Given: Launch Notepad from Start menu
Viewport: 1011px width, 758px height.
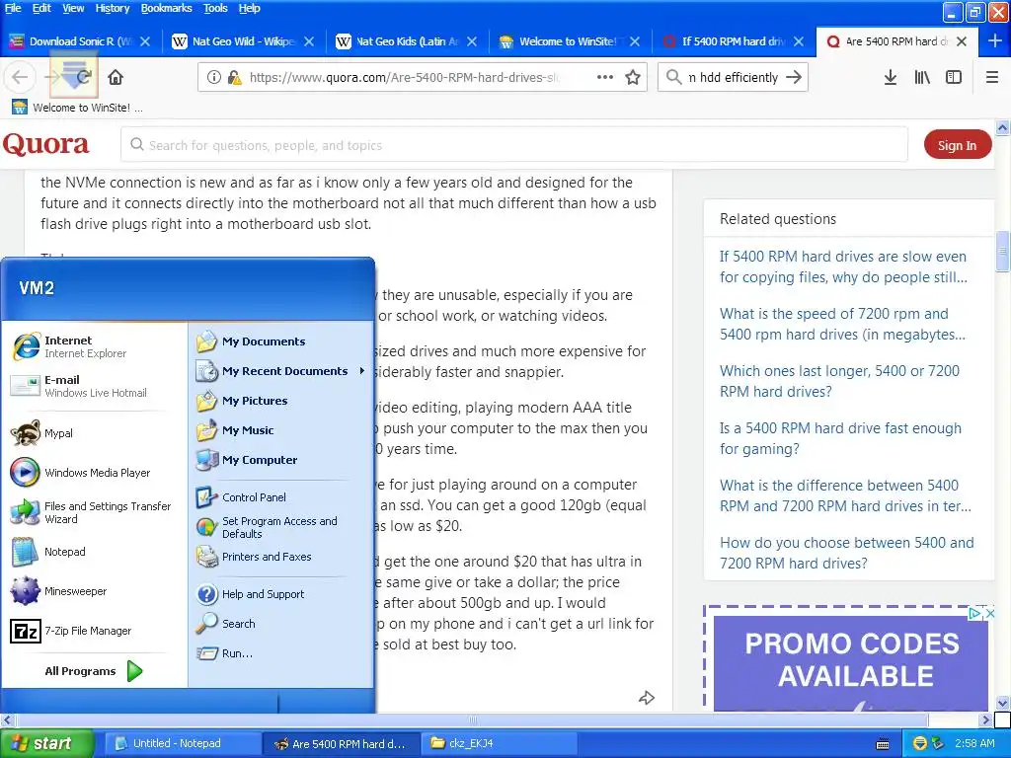Looking at the screenshot, I should tap(47, 552).
